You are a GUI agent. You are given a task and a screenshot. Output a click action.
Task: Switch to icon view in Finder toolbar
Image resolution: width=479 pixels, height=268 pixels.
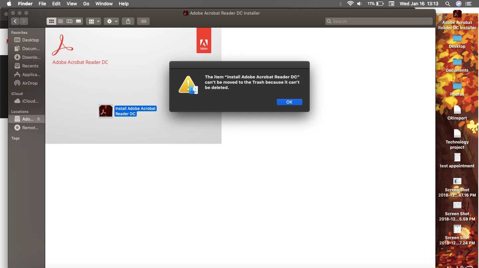[x=51, y=21]
